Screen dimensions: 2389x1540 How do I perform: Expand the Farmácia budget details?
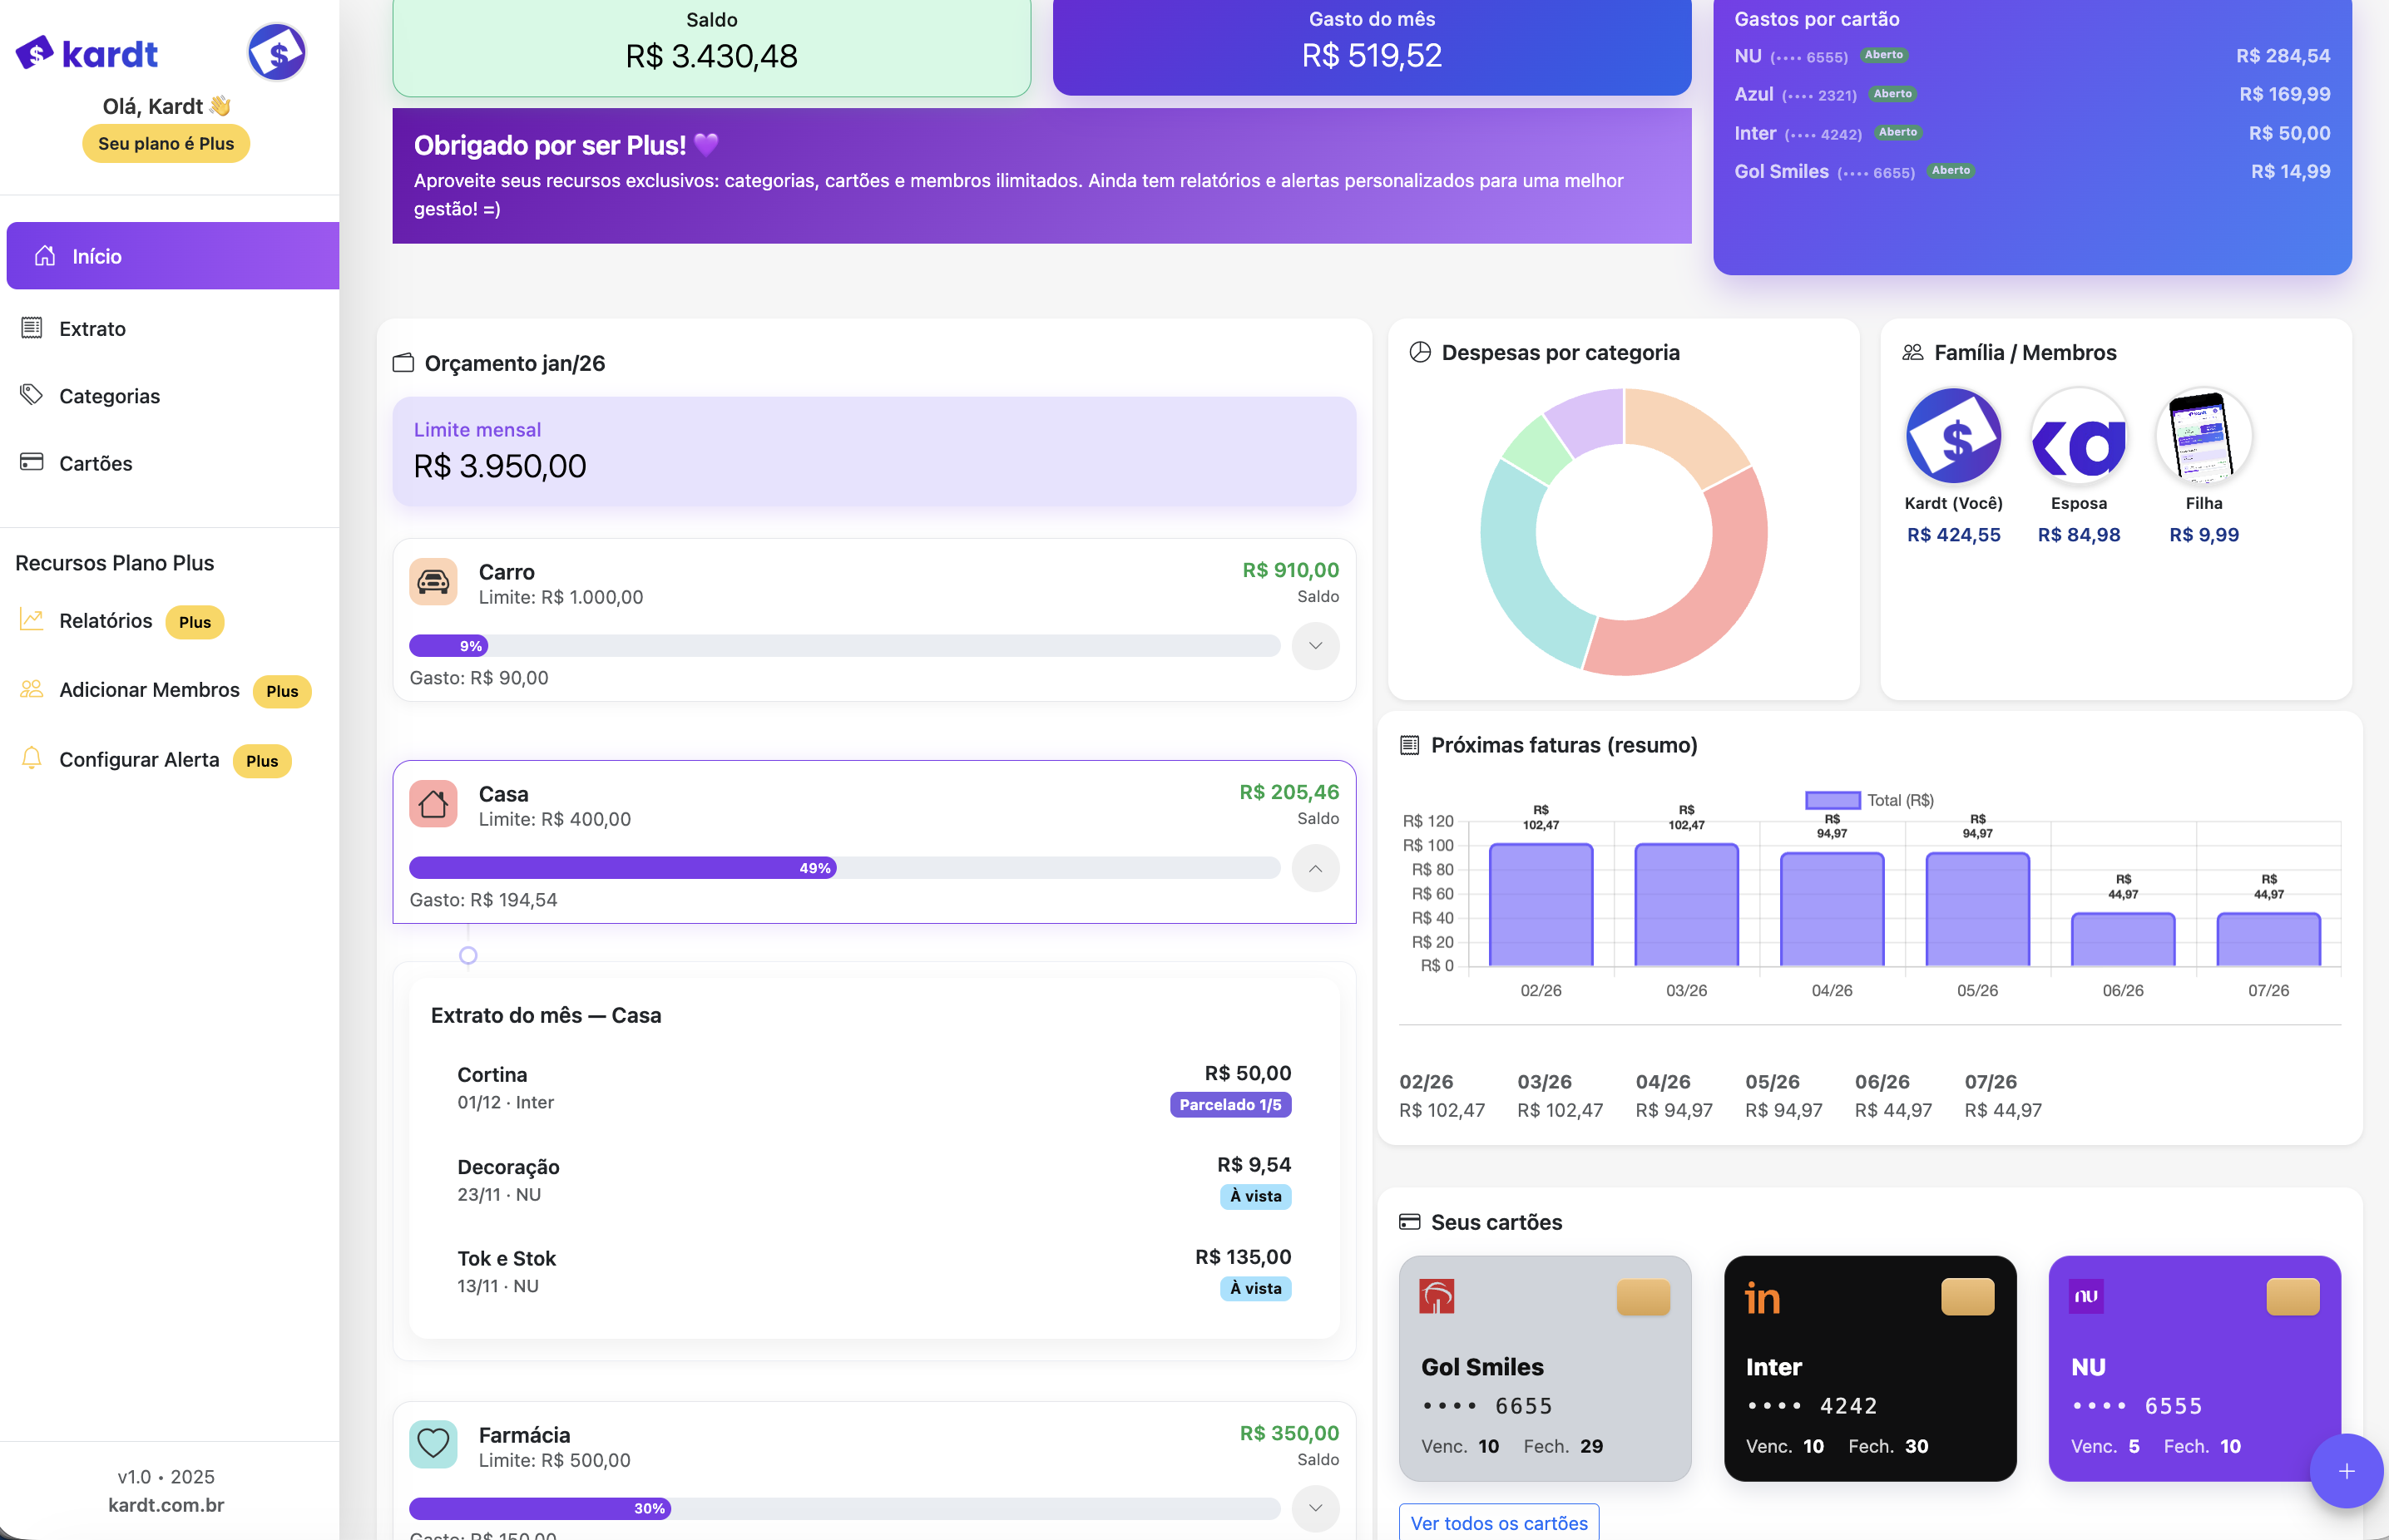(x=1314, y=1508)
